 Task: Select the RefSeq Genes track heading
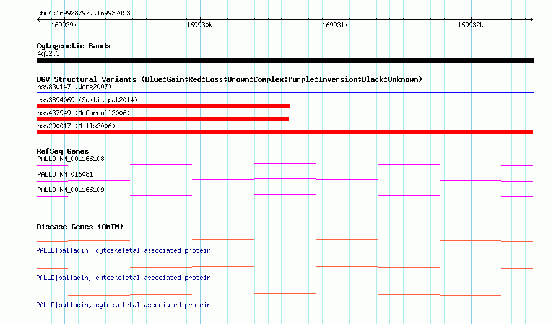tap(63, 151)
